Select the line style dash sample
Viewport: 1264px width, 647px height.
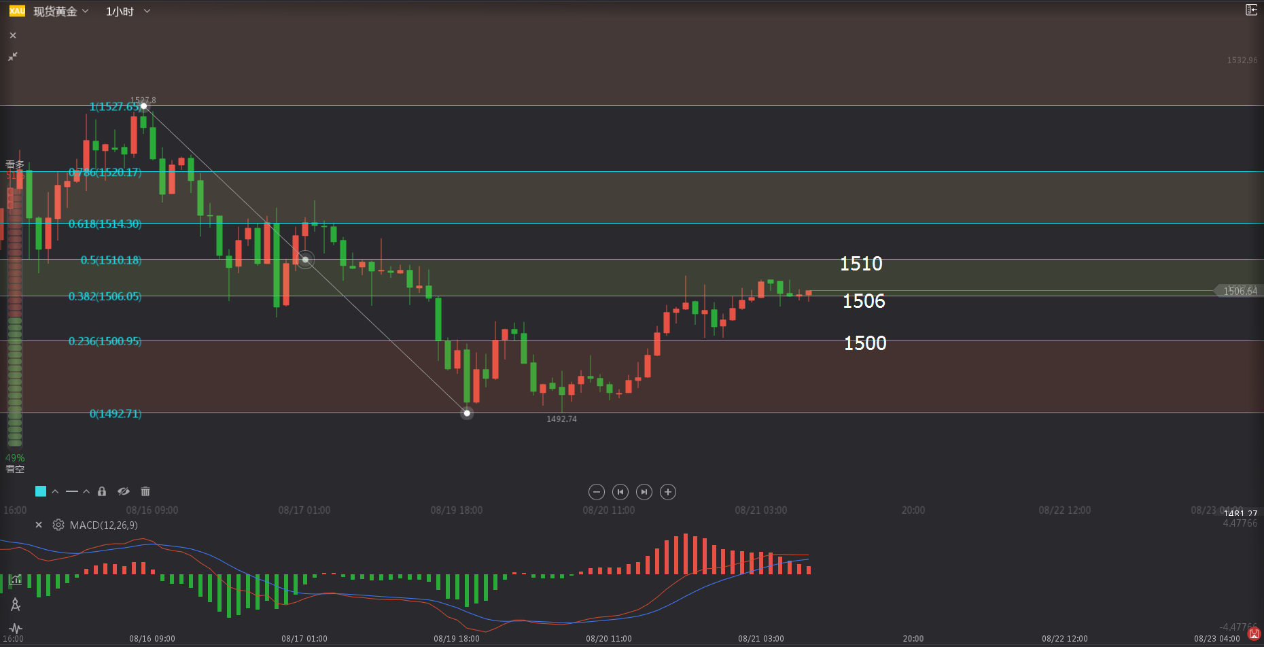pyautogui.click(x=72, y=491)
